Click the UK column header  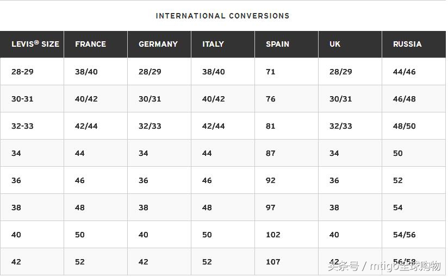pos(335,44)
